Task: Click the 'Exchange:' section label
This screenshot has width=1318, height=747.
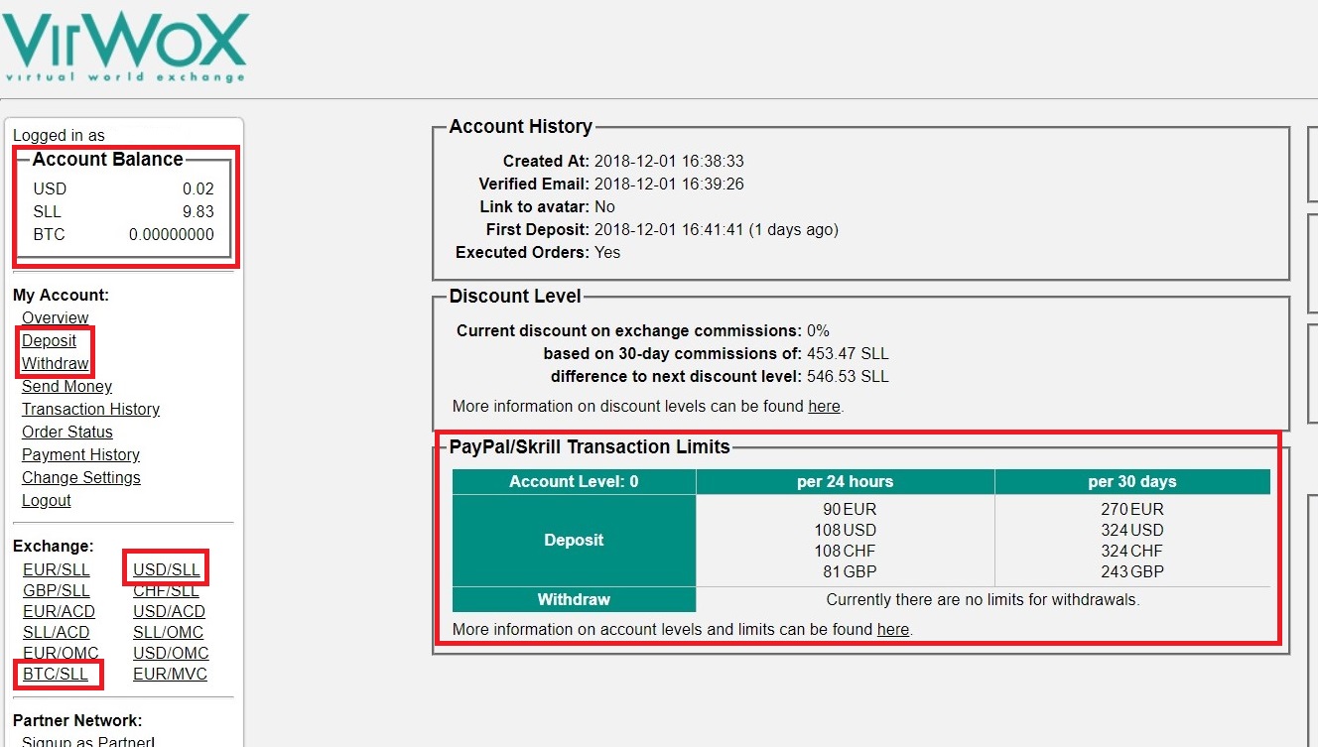Action: 54,547
